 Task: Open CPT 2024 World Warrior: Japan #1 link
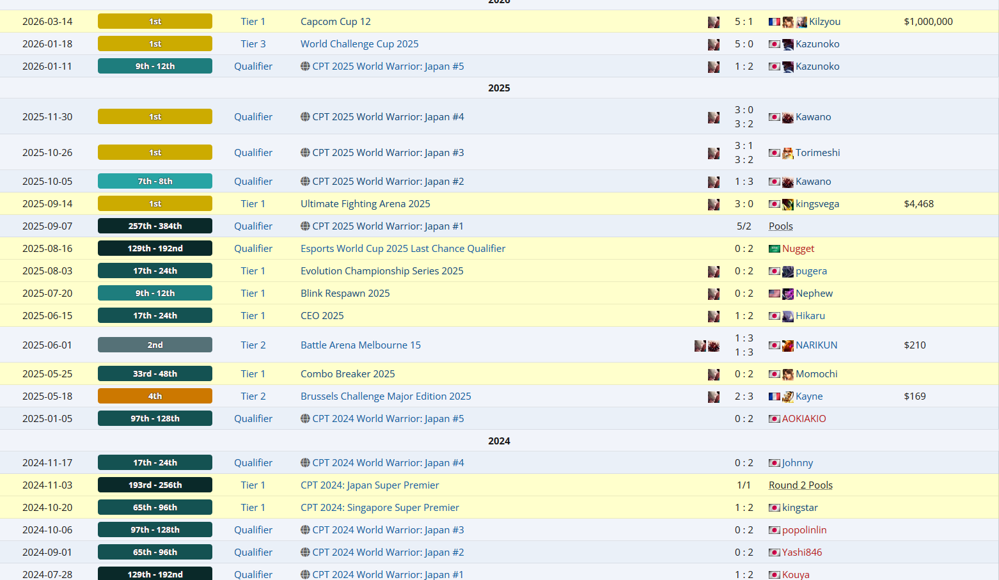388,574
